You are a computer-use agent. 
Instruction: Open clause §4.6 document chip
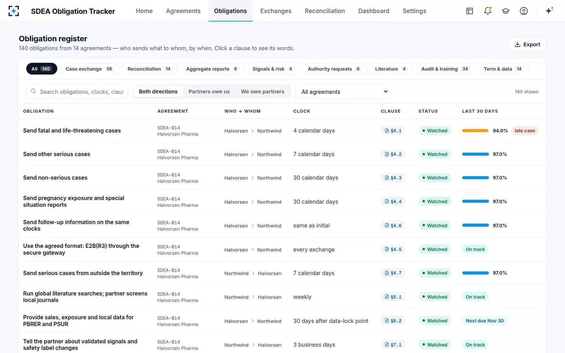coord(393,226)
